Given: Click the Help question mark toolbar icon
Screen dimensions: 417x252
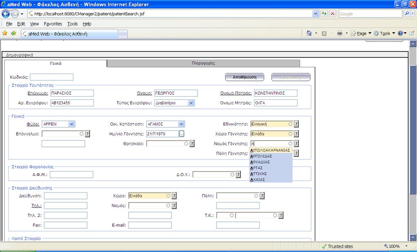Looking at the screenshot, I should click(x=400, y=33).
